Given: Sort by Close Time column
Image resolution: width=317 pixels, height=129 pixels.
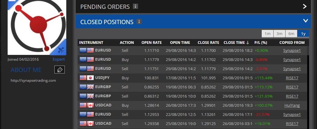Looking at the screenshot, I should coord(236,43).
